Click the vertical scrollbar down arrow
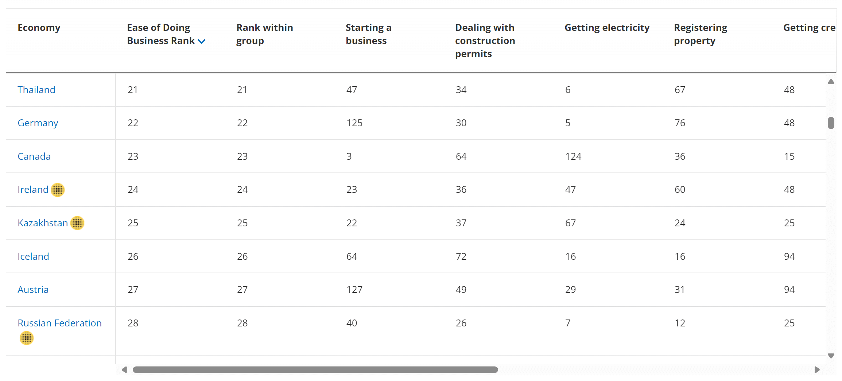This screenshot has width=842, height=381. 831,356
